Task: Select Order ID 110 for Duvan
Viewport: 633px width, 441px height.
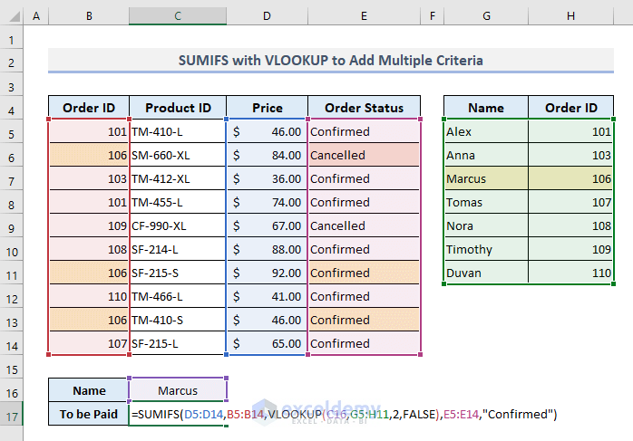Action: click(570, 273)
